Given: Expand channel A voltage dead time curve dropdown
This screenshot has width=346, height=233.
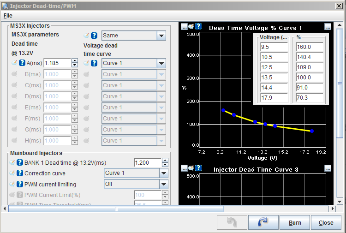Looking at the screenshot, I should point(161,63).
